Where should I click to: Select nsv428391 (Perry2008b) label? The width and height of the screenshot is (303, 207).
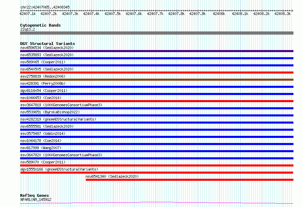[43, 83]
